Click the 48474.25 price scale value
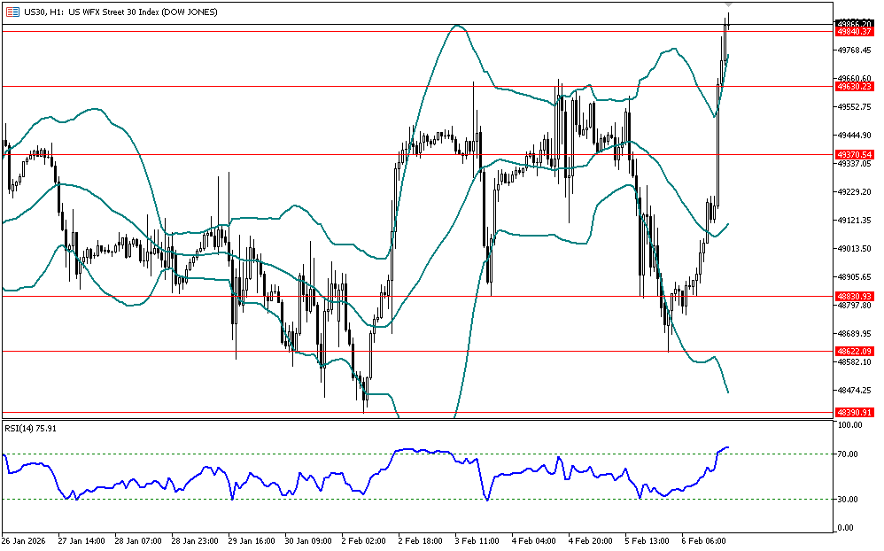Viewport: 884px width, 551px height. 854,391
